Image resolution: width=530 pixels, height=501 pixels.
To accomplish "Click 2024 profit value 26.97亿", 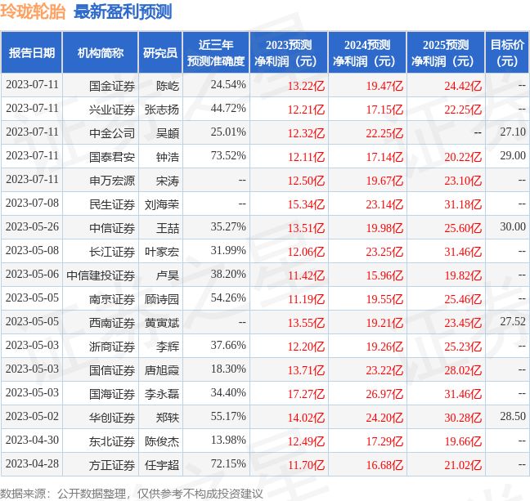I will click(x=384, y=394).
